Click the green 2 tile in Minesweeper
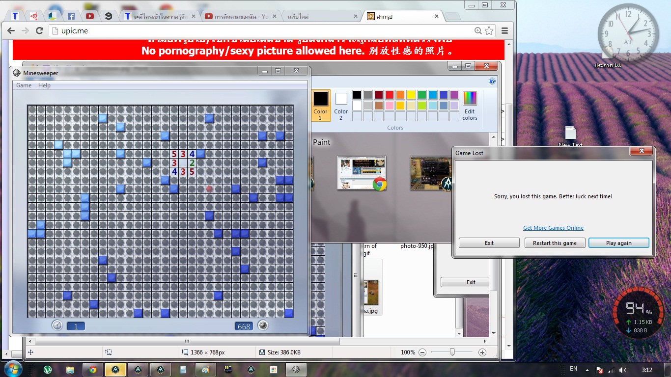Screen dimensions: 671x377 tap(192, 162)
